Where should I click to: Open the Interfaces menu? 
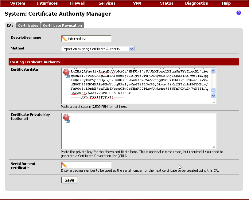tap(47, 3)
